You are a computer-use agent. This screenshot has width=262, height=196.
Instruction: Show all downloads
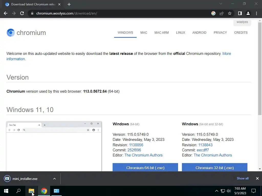(243, 178)
